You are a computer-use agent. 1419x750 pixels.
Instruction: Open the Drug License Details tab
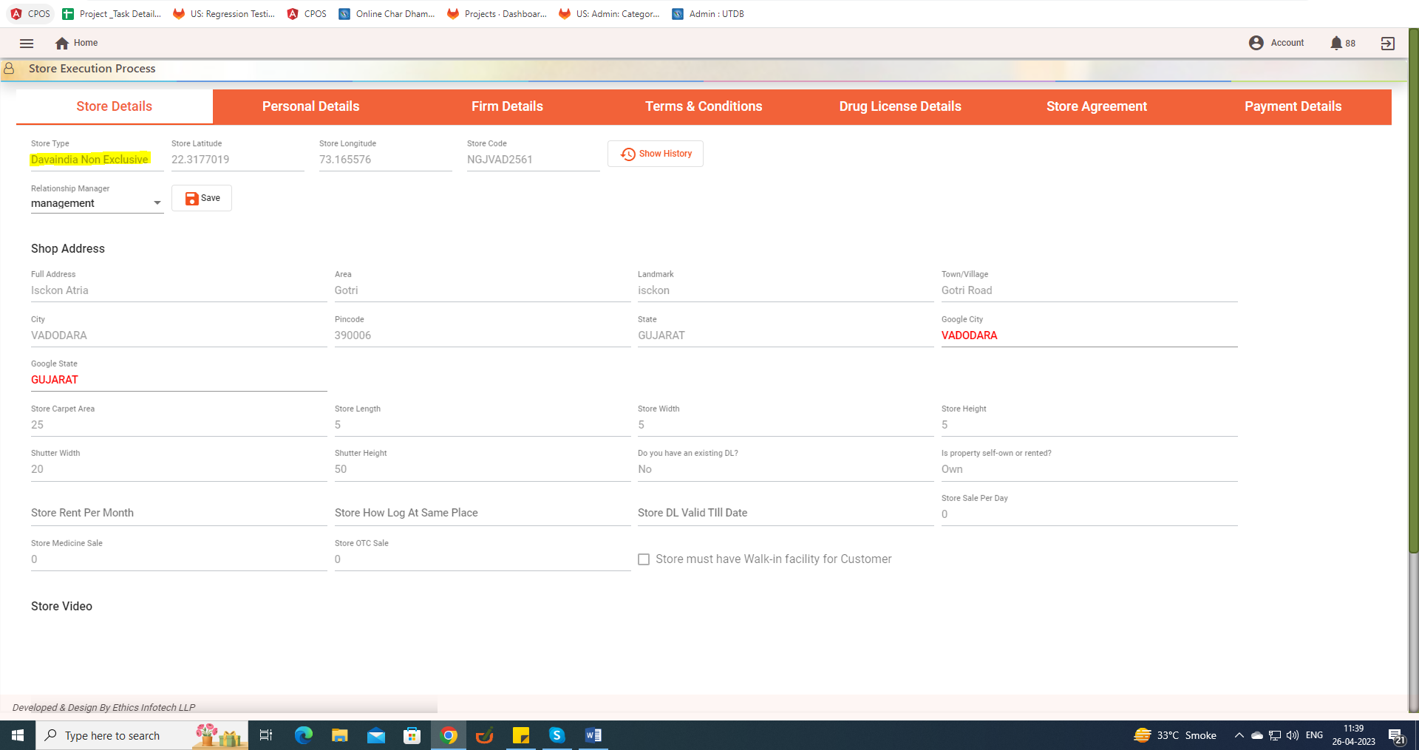pyautogui.click(x=899, y=106)
